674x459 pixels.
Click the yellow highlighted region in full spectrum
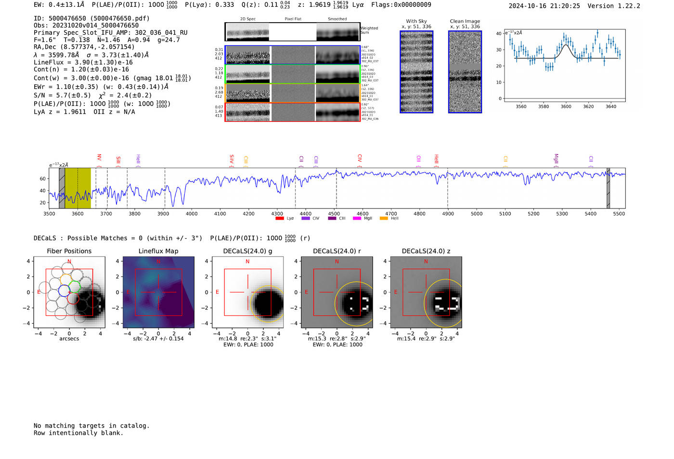[78, 188]
